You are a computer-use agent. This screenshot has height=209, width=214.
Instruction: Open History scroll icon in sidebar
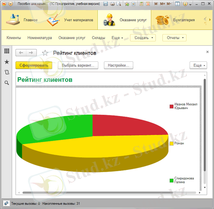(7, 72)
